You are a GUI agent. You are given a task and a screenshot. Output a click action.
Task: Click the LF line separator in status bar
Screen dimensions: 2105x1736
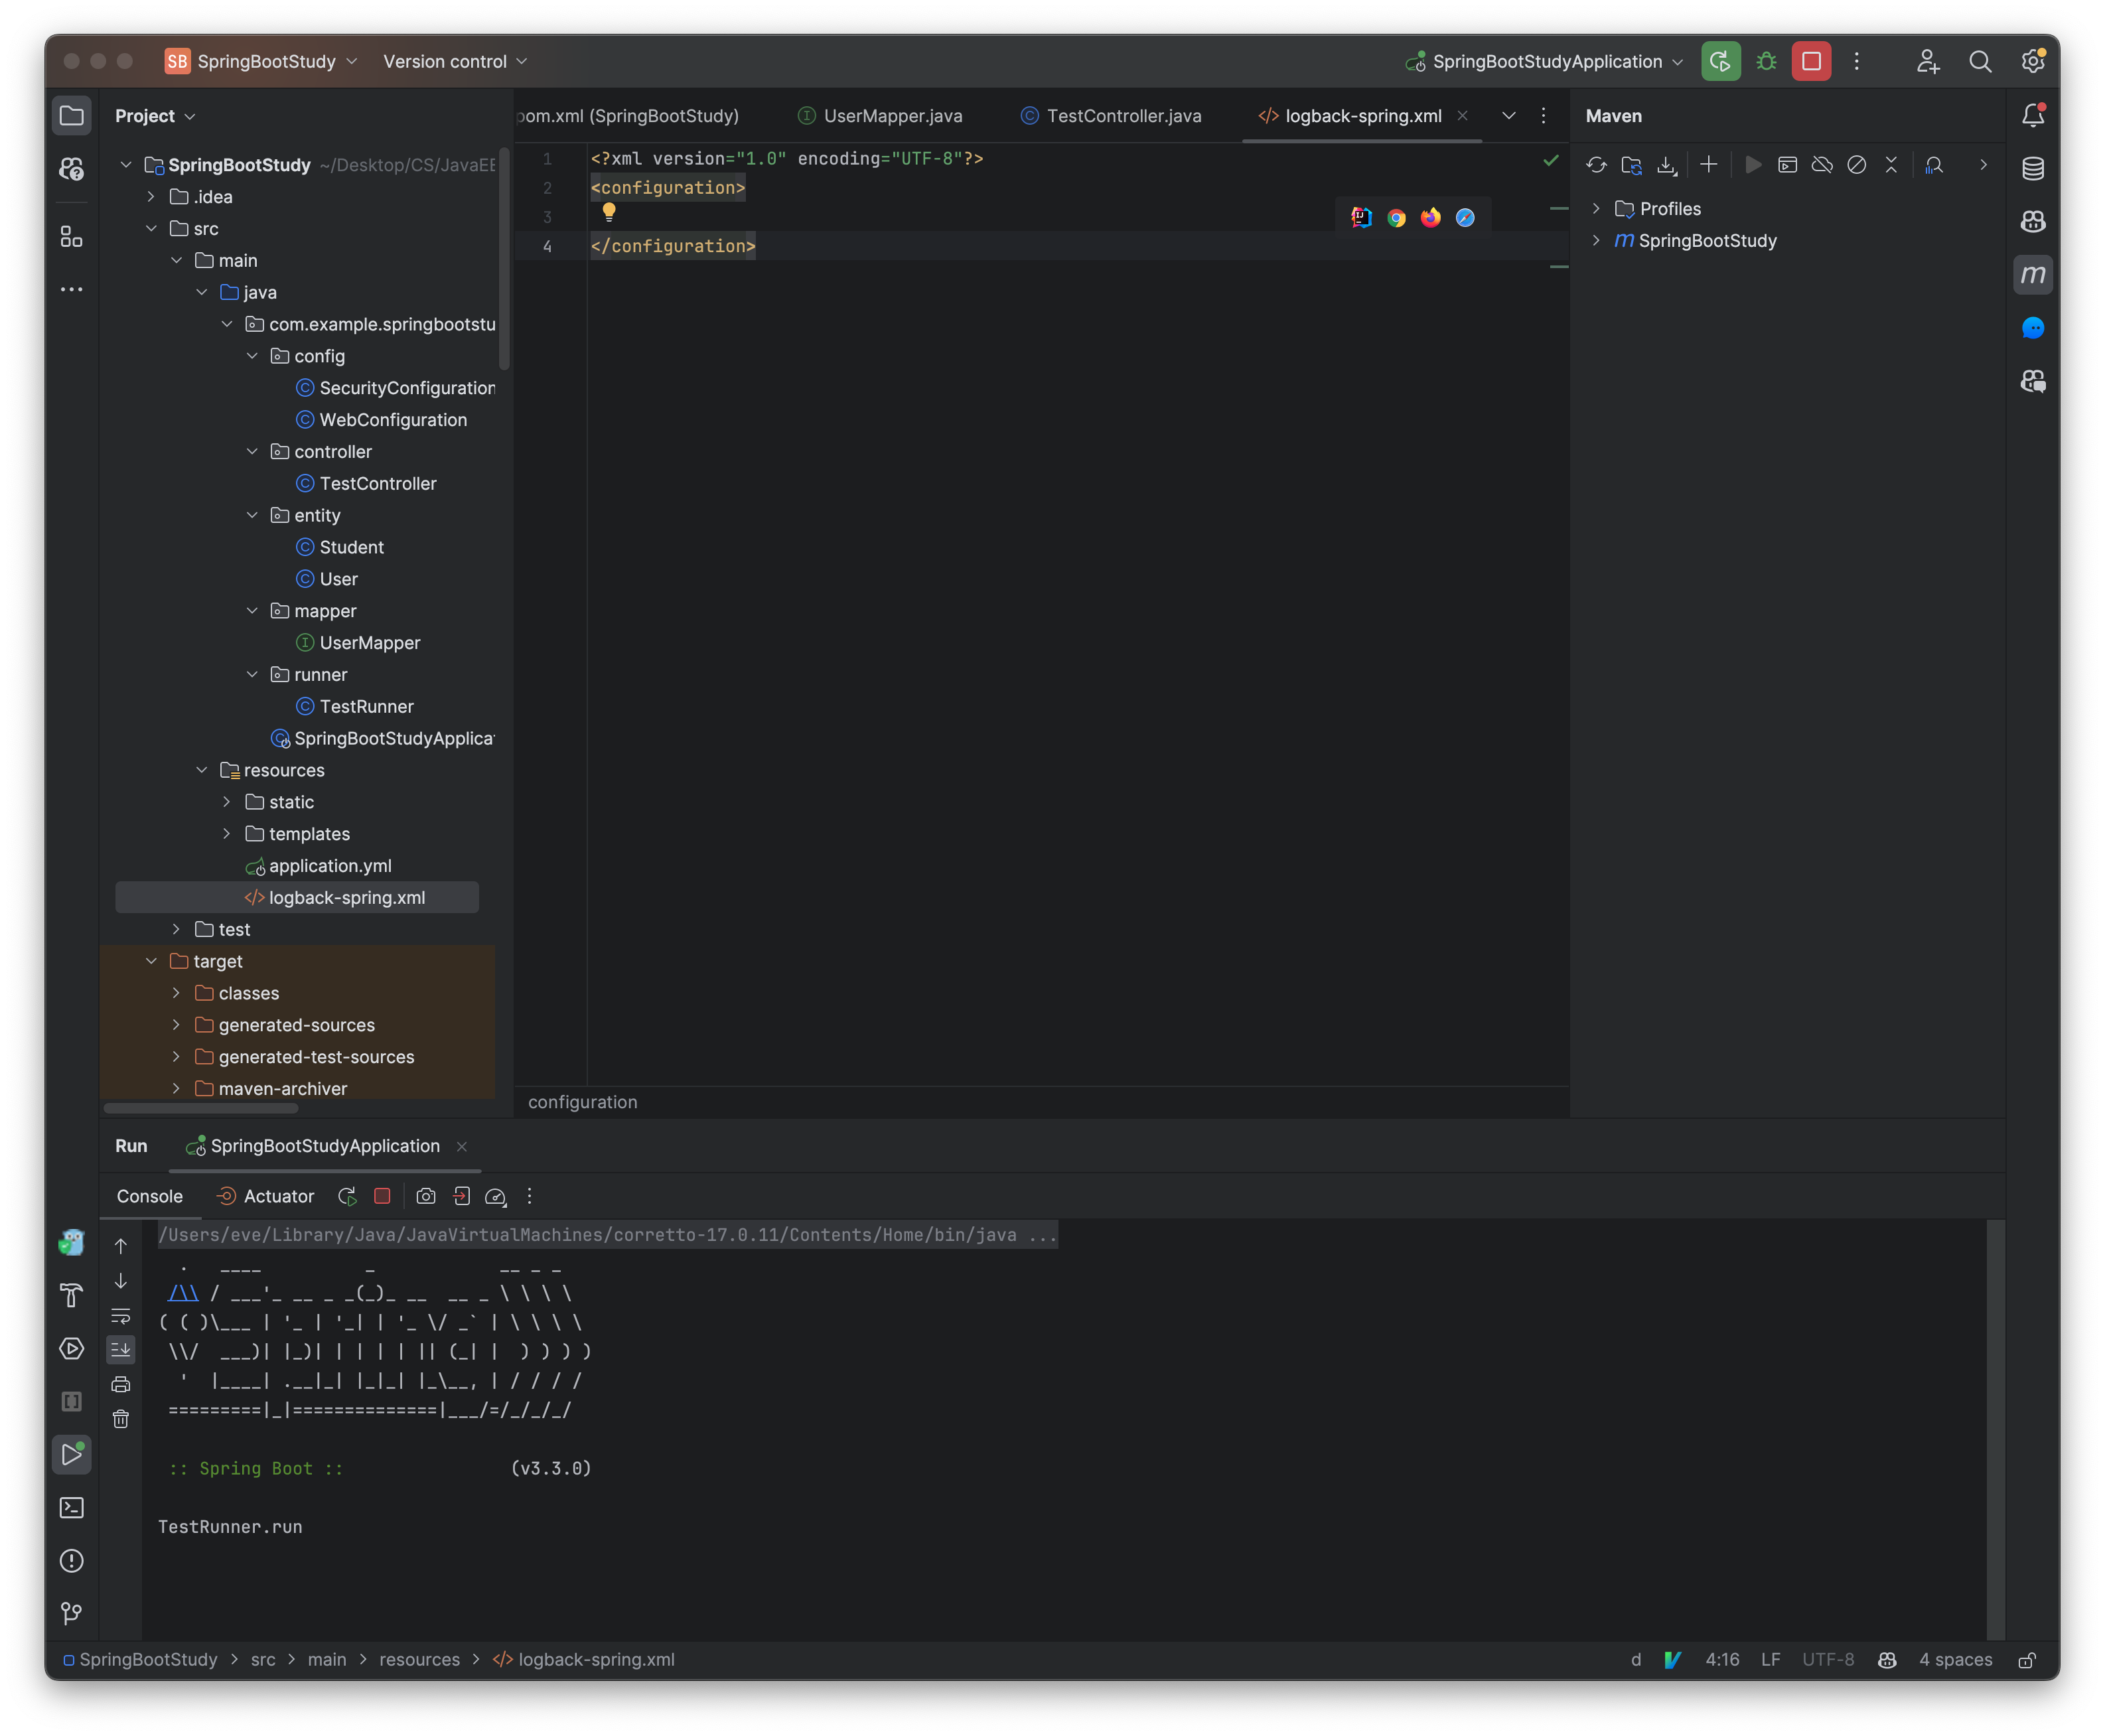click(1770, 1660)
